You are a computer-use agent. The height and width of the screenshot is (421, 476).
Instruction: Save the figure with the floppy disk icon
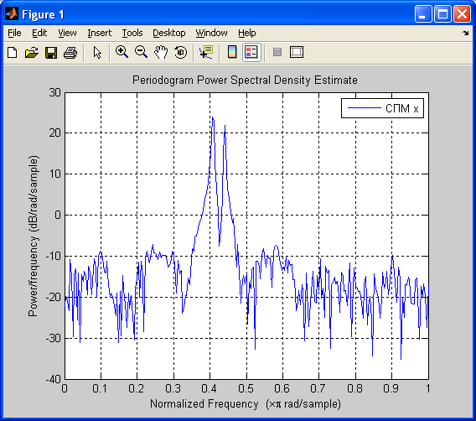pos(51,53)
